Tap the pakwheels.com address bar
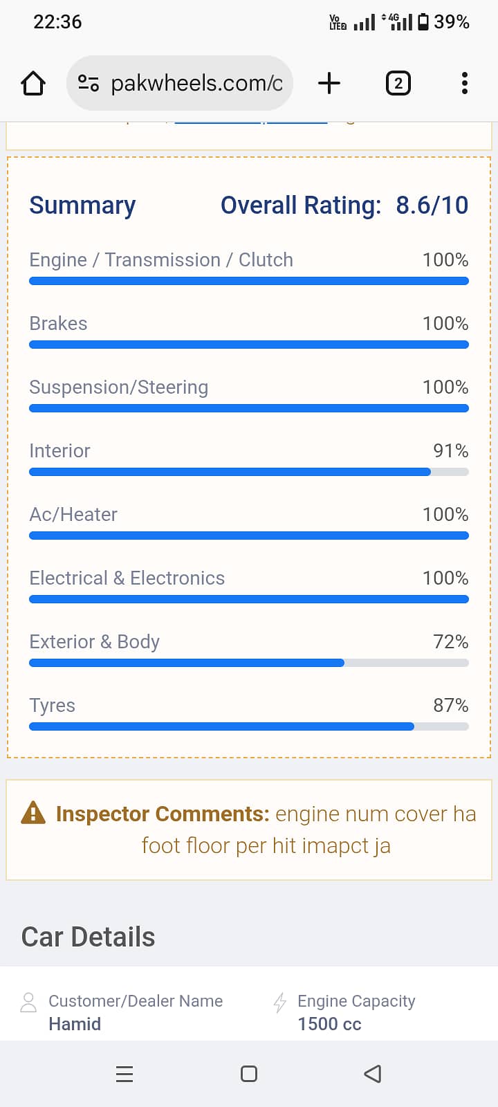The image size is (498, 1107). 196,84
